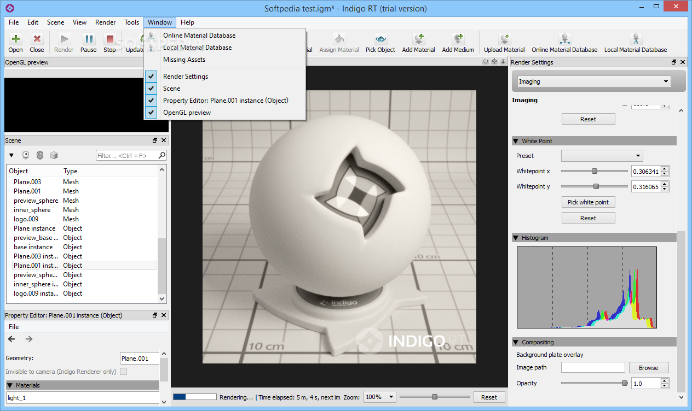Choose Online Material Database in Window menu
692x411 pixels.
pos(199,36)
